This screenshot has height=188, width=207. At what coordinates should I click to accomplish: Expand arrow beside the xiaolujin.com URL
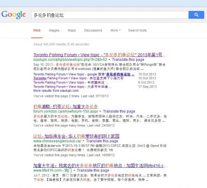click(x=109, y=60)
